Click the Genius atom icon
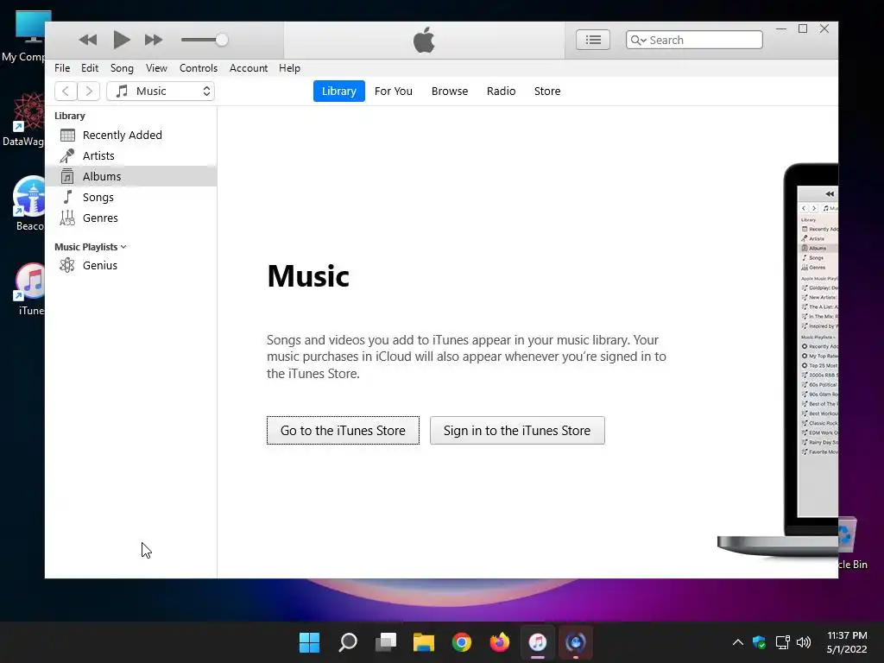 67,265
